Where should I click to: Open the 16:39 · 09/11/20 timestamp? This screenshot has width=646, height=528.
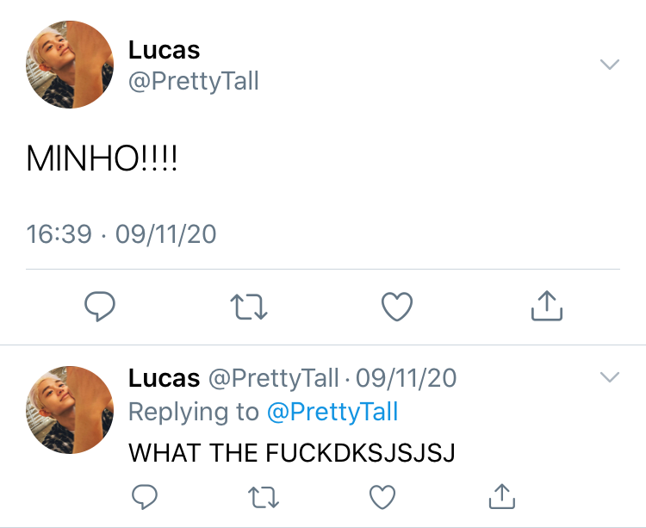tap(121, 234)
